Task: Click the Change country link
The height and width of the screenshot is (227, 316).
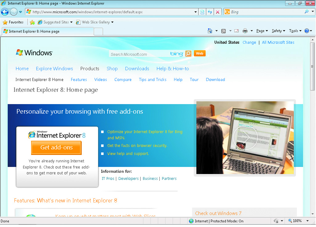Action: [x=249, y=42]
